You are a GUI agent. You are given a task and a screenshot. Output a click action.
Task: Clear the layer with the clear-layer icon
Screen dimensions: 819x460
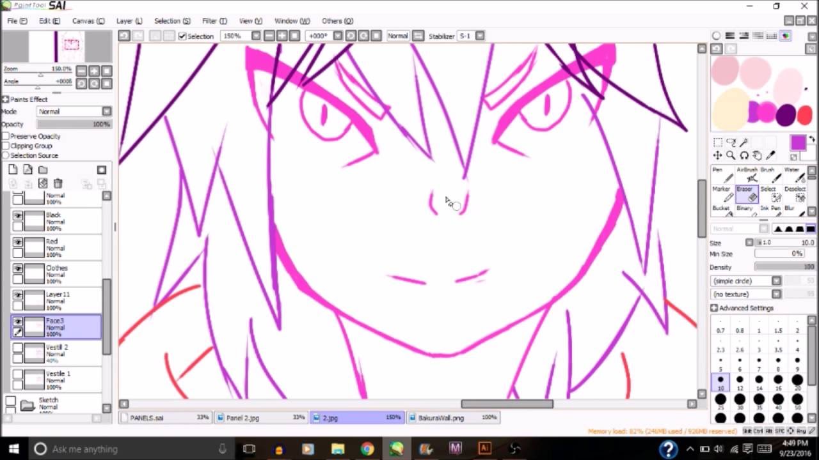pos(43,184)
